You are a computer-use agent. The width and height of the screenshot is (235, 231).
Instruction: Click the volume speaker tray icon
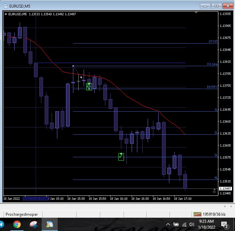(x=192, y=224)
